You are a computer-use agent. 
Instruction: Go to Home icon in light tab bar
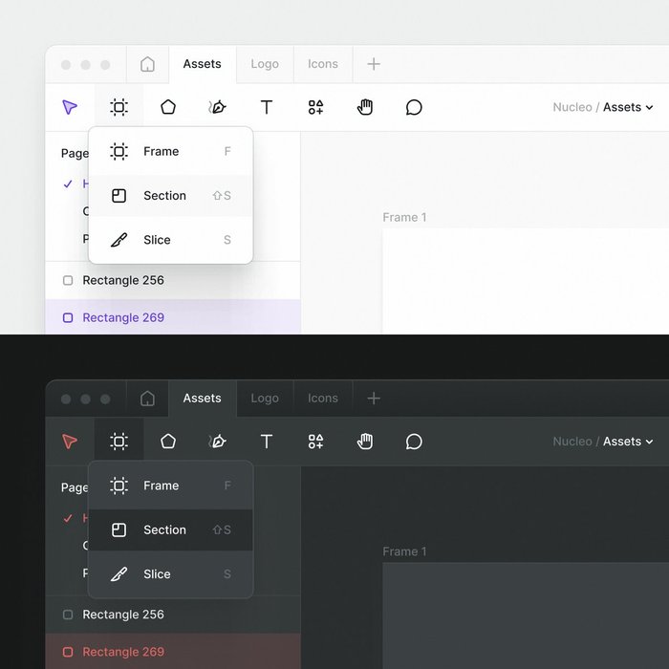click(x=147, y=64)
